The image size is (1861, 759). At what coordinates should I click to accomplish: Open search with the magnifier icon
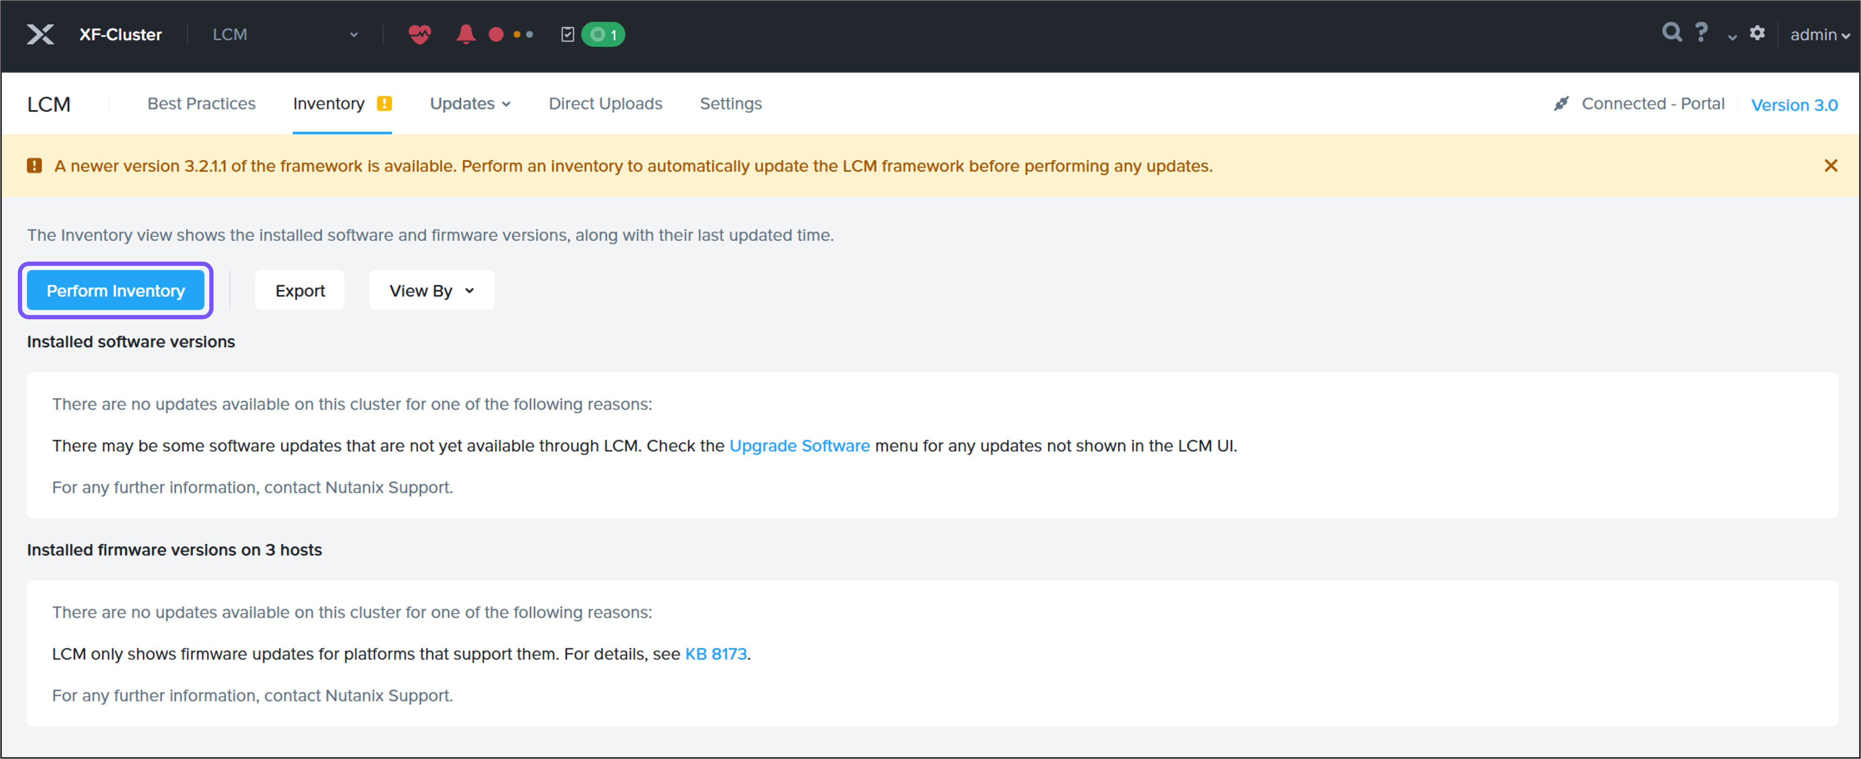click(1672, 33)
